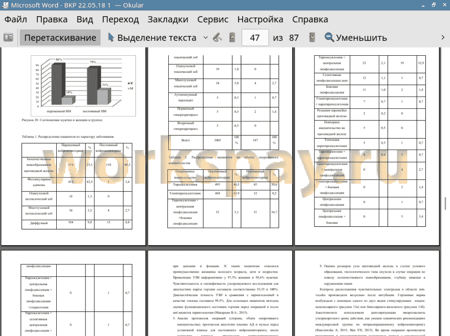
Task: Go to the previous page
Action: pos(232,38)
